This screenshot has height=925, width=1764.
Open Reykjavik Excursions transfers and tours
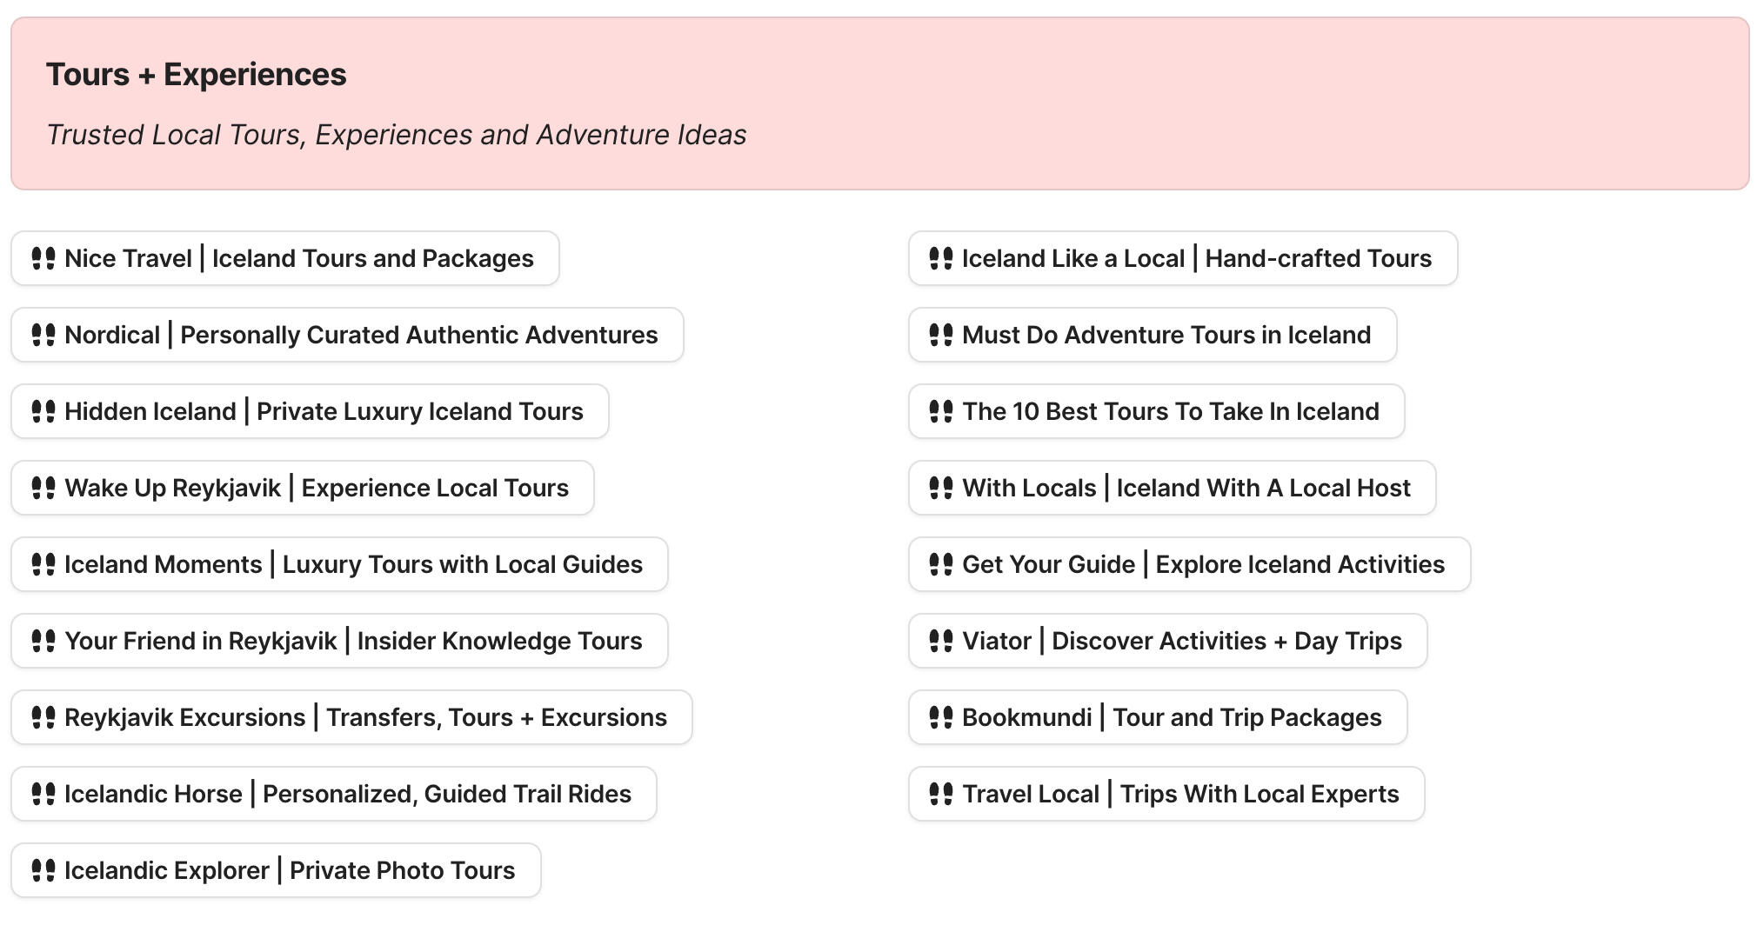[365, 717]
